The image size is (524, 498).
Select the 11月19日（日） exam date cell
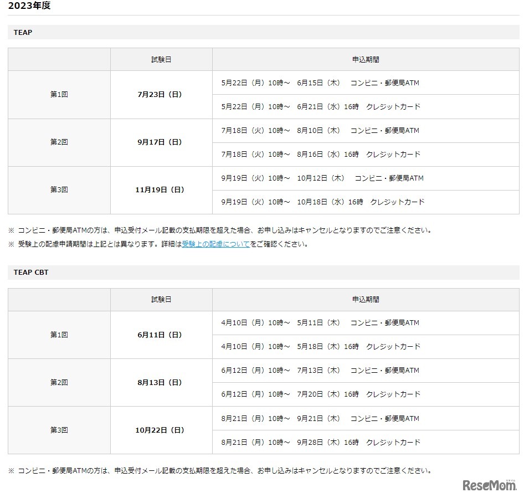[x=161, y=190]
